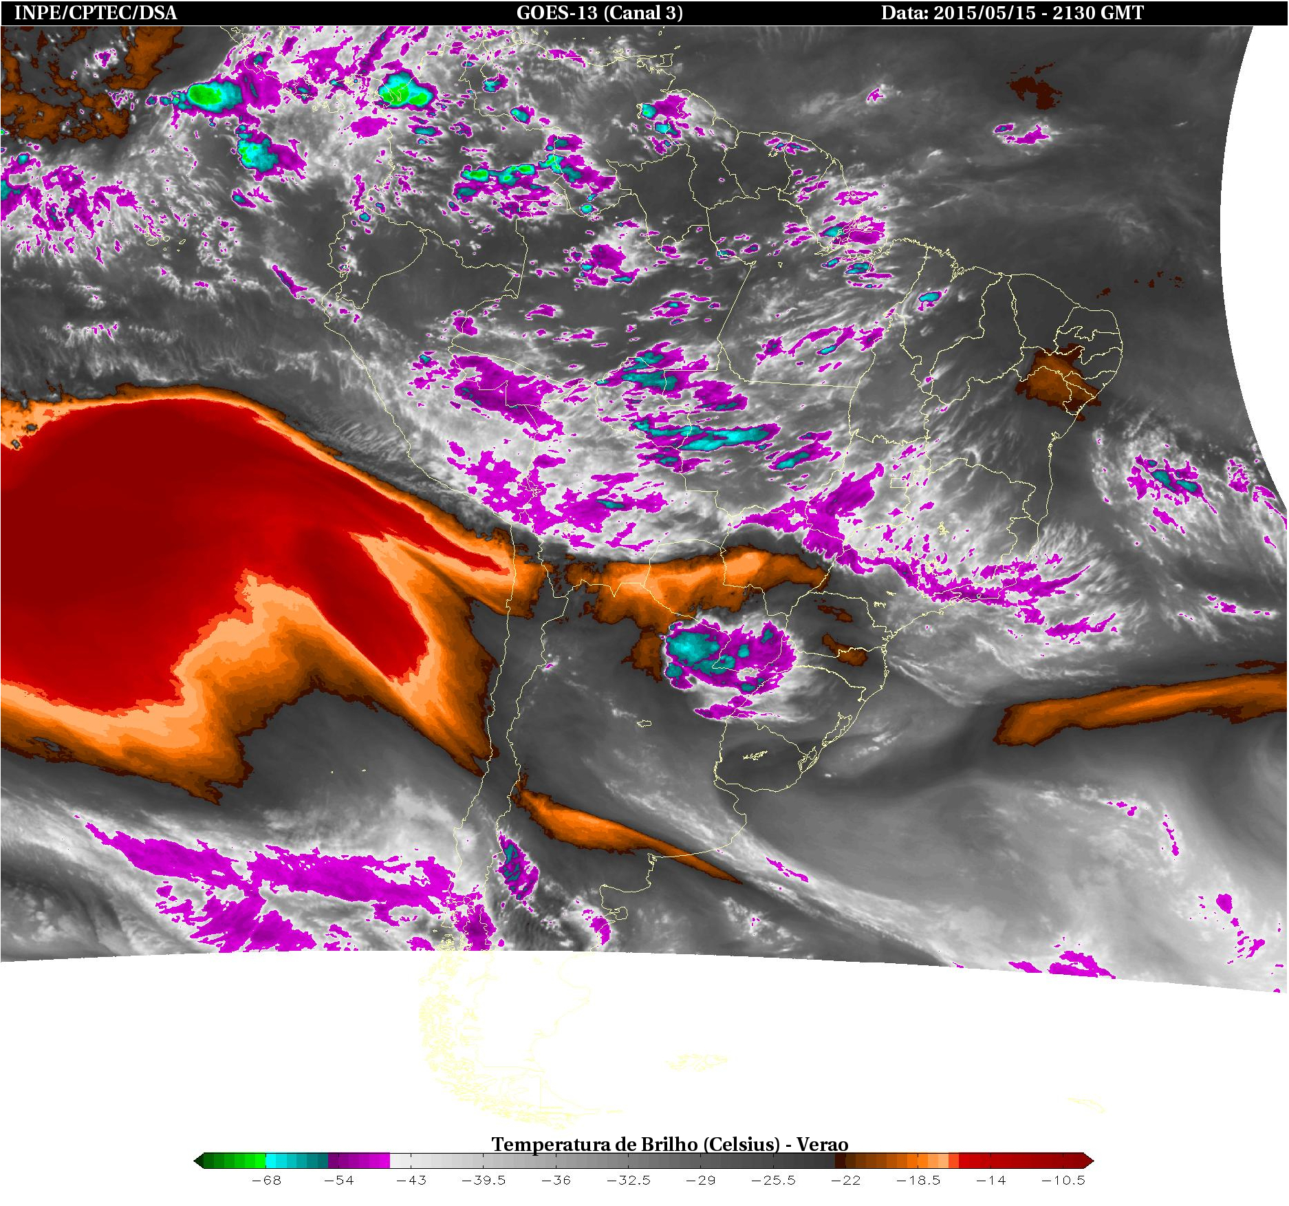Screen dimensions: 1289x1206
Task: Click the GOES-13 (Canal 3) title
Action: (600, 13)
